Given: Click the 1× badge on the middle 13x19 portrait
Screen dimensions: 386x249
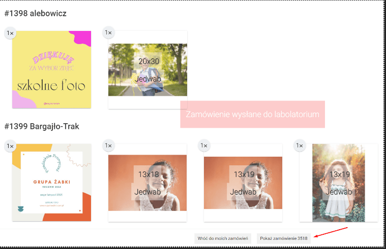Looking at the screenshot, I should pyautogui.click(x=204, y=146).
